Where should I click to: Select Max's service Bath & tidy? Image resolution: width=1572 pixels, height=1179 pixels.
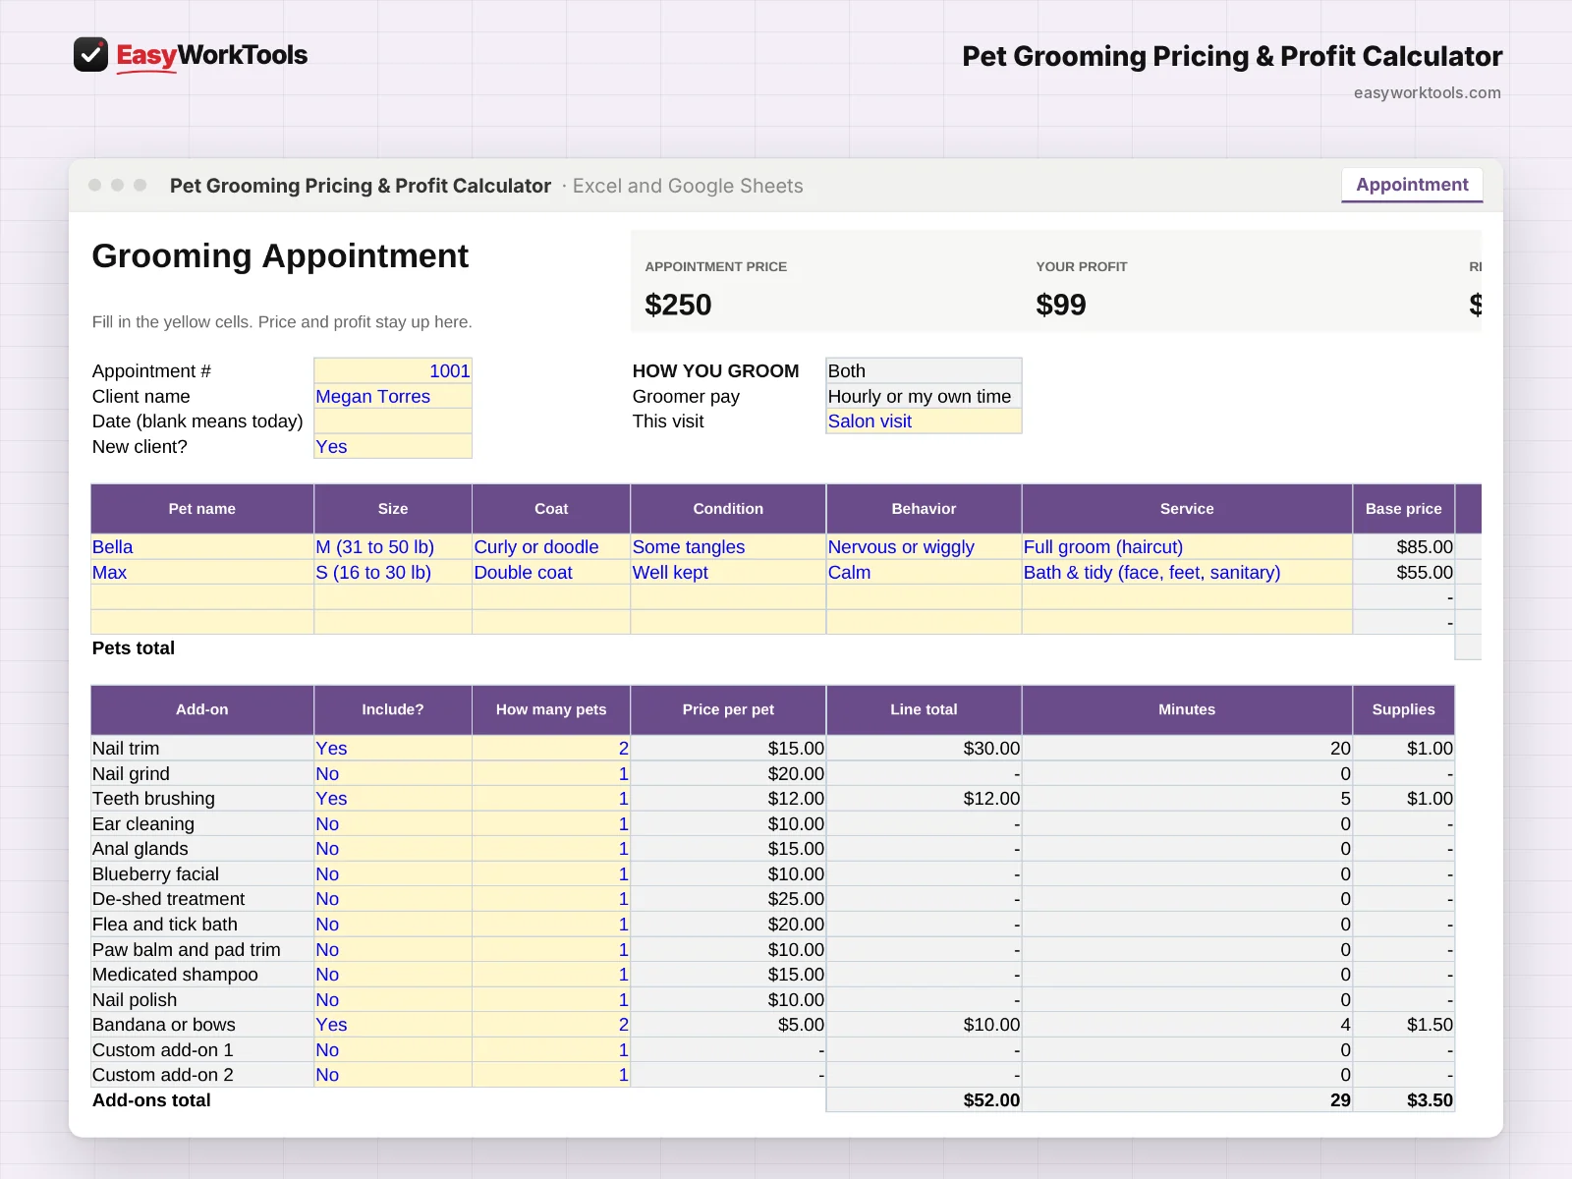click(1187, 572)
